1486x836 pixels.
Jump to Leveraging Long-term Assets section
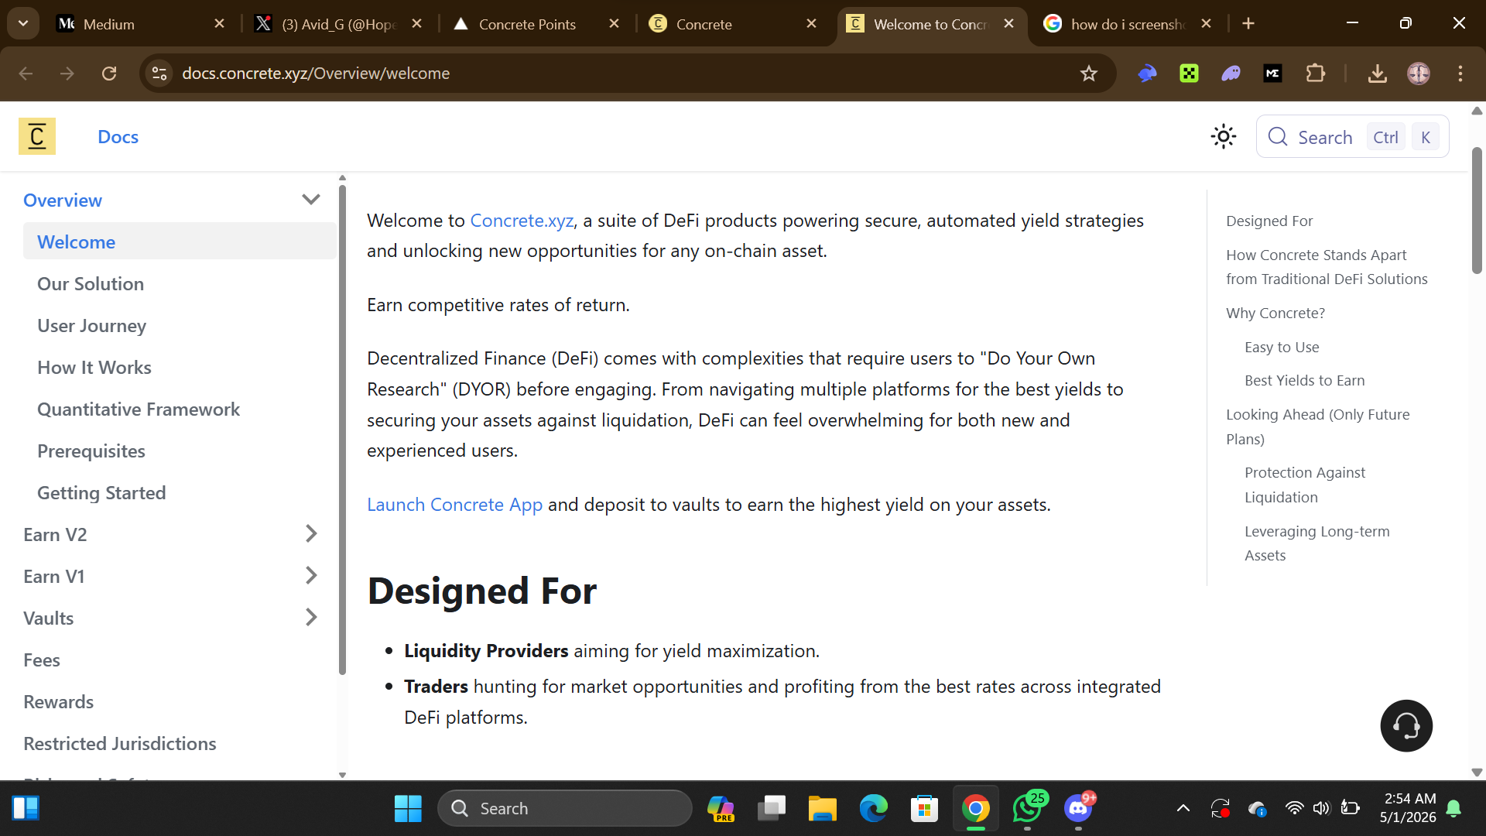point(1317,543)
